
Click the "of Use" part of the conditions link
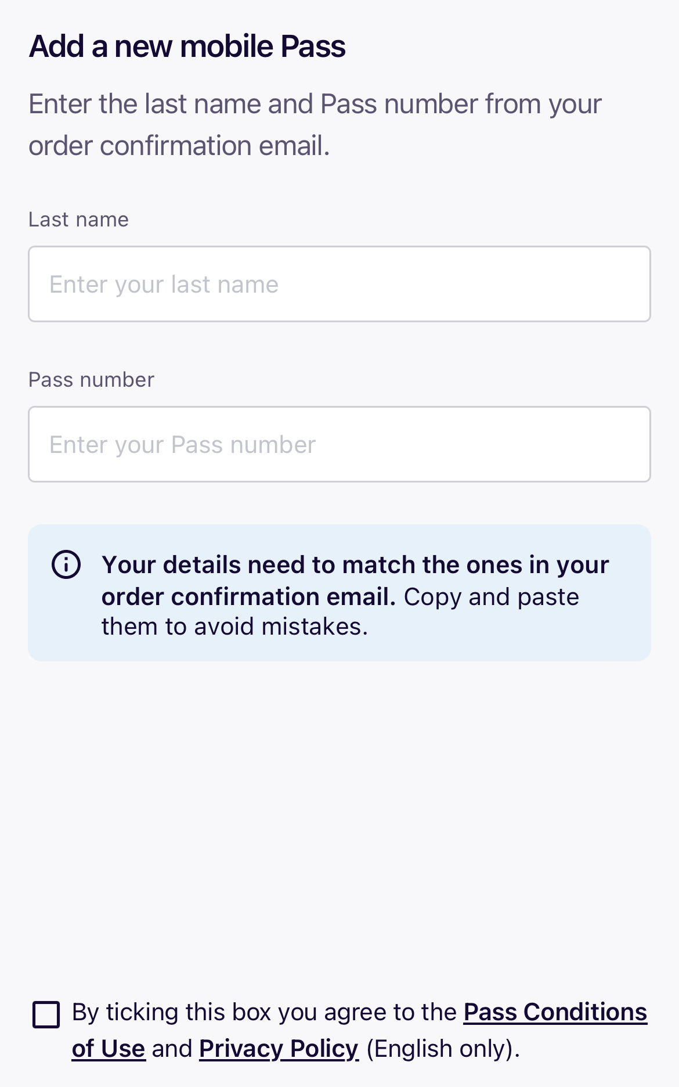[x=109, y=1049]
